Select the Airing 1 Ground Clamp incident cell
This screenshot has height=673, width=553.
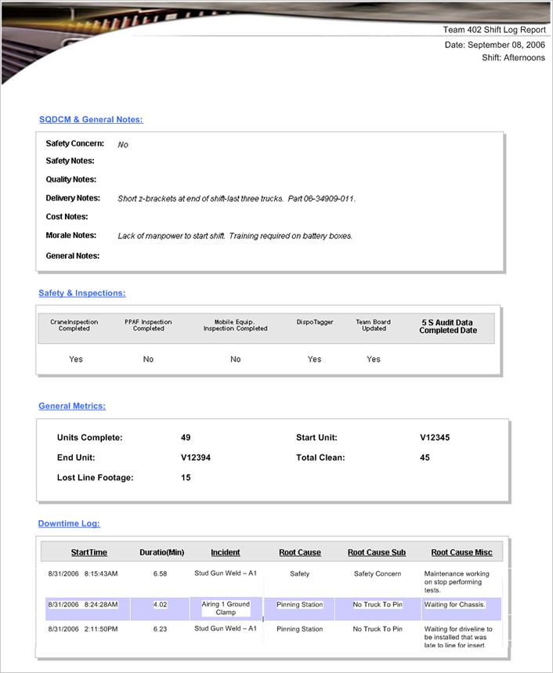(x=226, y=609)
